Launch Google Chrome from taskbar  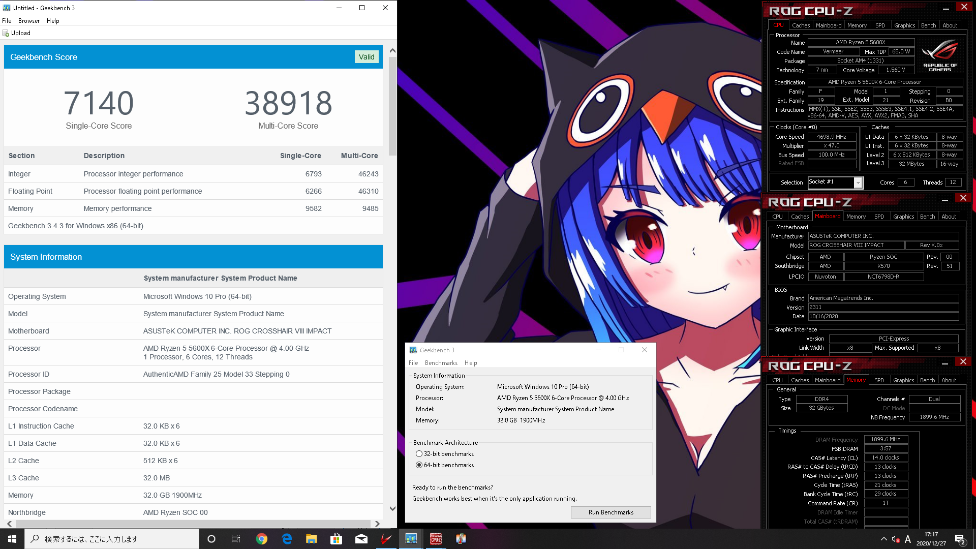262,539
